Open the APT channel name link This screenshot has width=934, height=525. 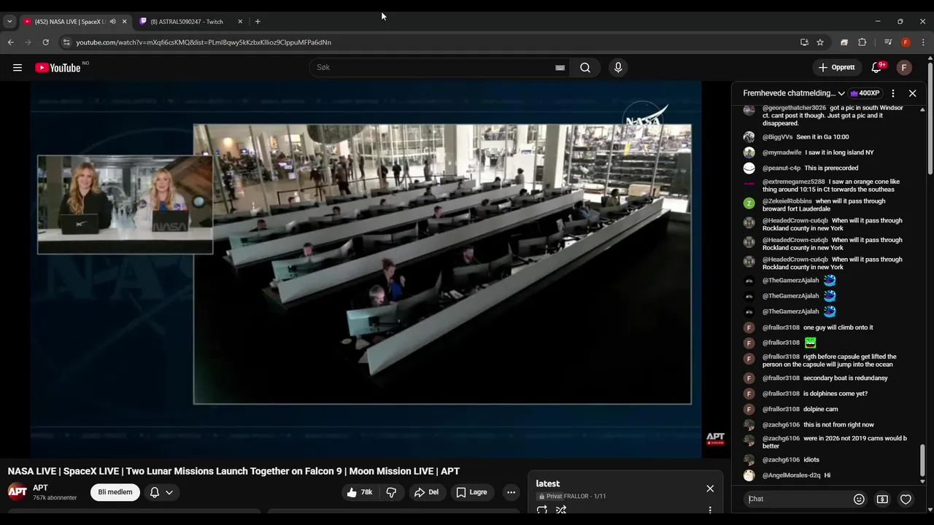pyautogui.click(x=40, y=488)
